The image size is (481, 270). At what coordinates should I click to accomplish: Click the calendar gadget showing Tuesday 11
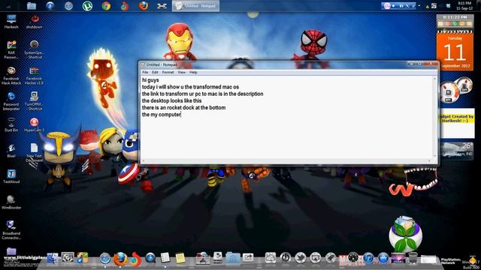(x=455, y=51)
